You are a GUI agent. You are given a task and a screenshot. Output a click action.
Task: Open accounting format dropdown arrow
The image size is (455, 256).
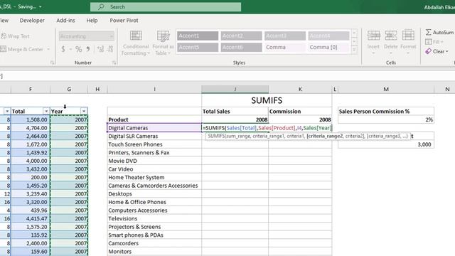[x=70, y=49]
